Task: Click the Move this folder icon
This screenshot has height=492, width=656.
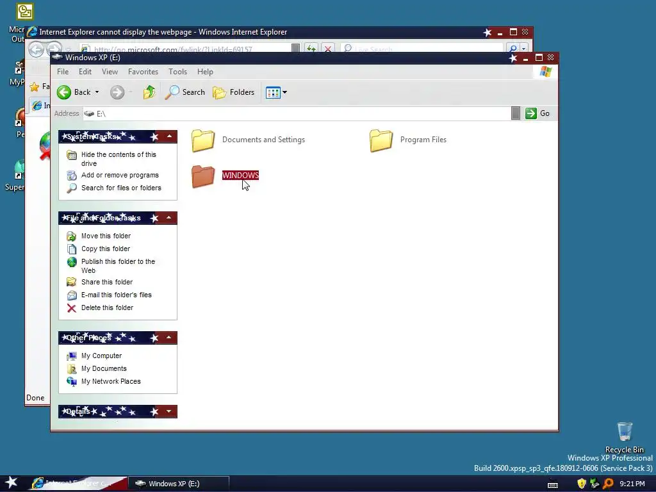Action: 72,236
